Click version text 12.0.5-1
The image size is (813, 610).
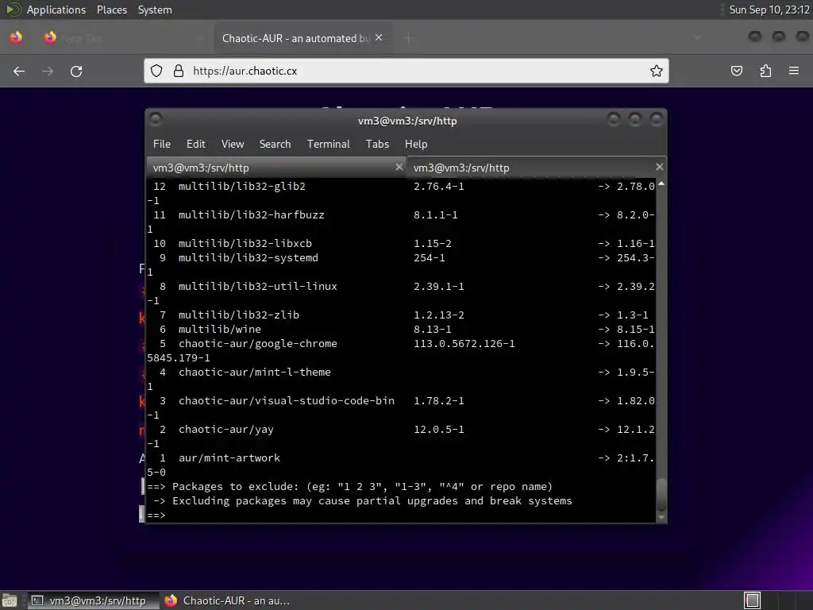pos(438,430)
